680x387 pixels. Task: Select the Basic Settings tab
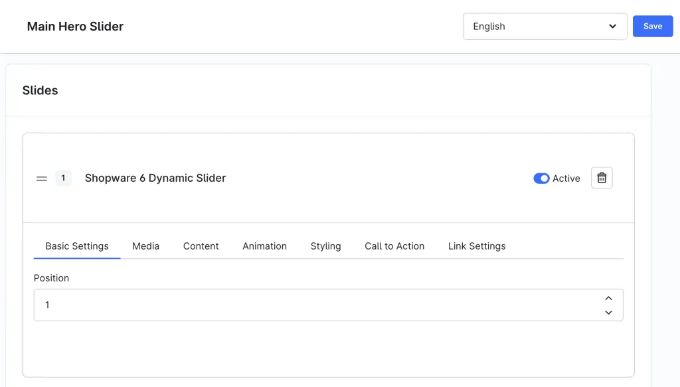pyautogui.click(x=77, y=246)
